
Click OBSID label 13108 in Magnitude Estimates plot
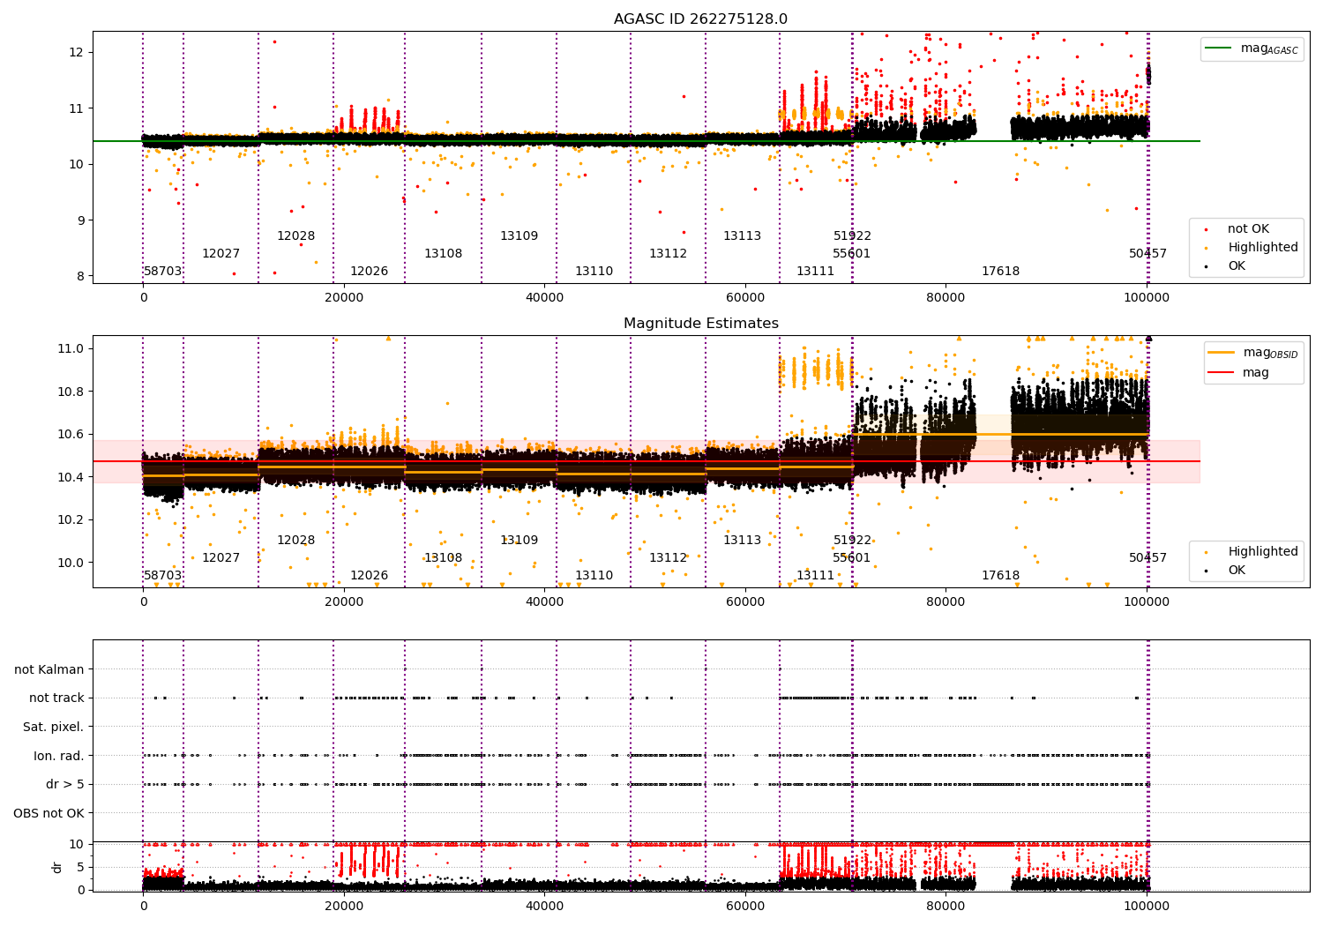(443, 557)
